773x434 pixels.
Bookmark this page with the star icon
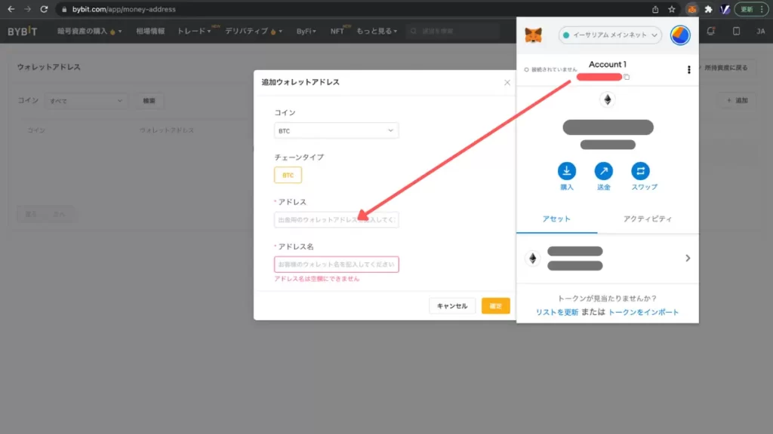671,9
